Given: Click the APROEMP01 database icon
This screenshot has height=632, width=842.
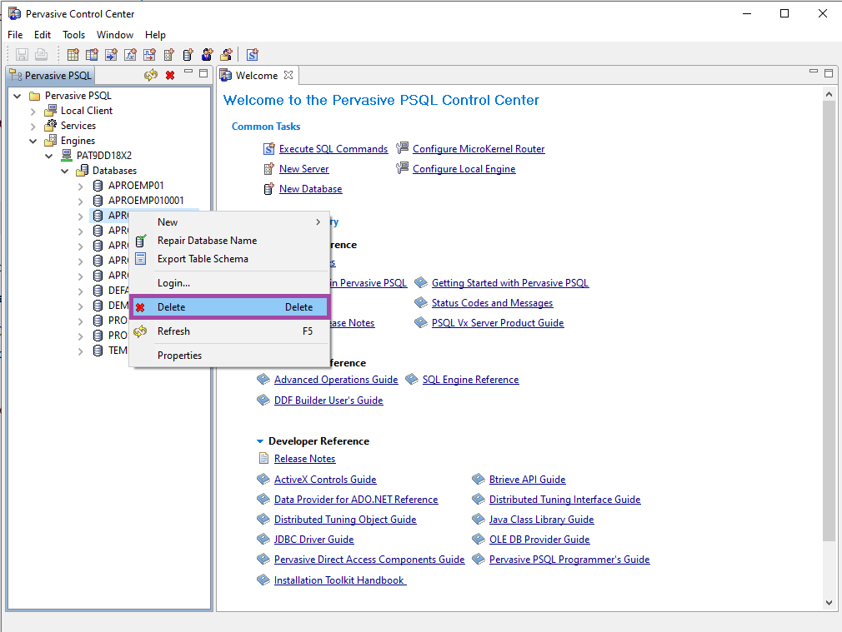Looking at the screenshot, I should 98,186.
